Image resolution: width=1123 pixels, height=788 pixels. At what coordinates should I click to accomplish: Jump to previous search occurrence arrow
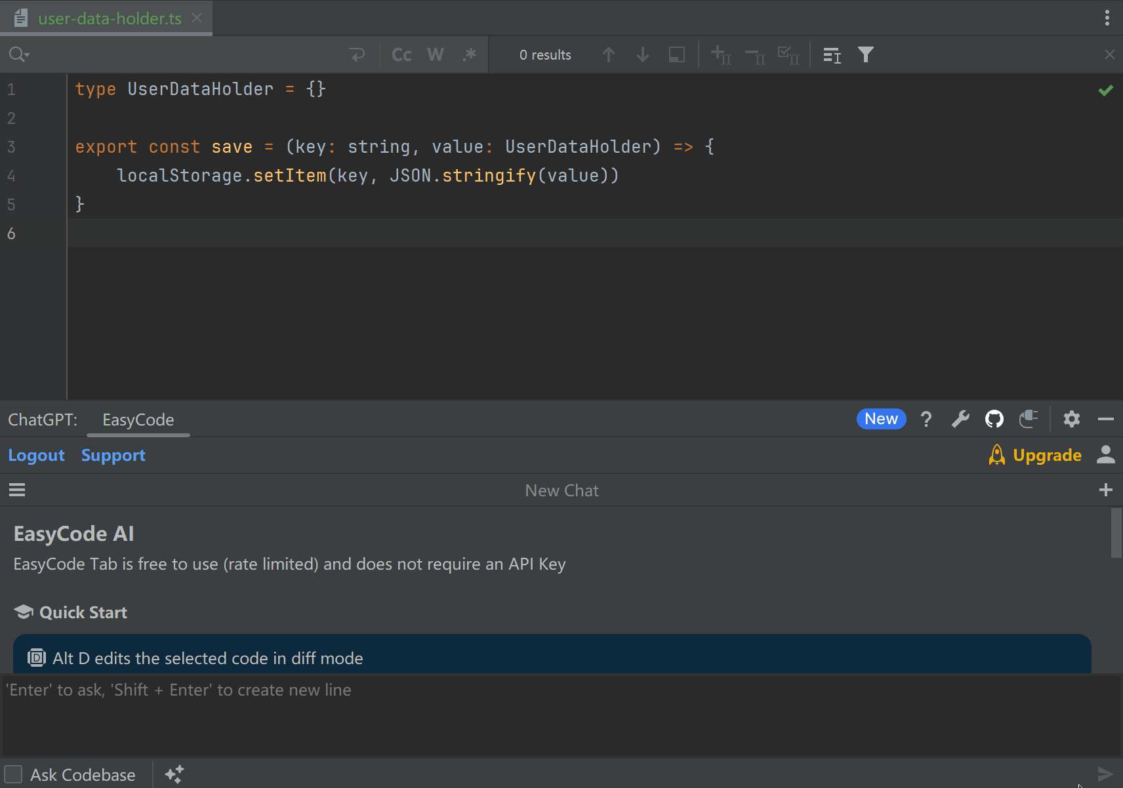click(608, 55)
